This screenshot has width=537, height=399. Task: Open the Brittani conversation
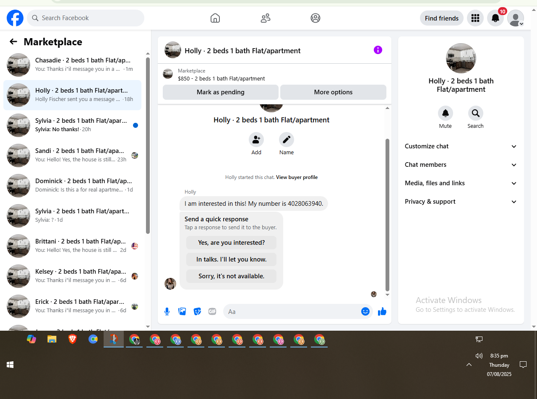(73, 246)
